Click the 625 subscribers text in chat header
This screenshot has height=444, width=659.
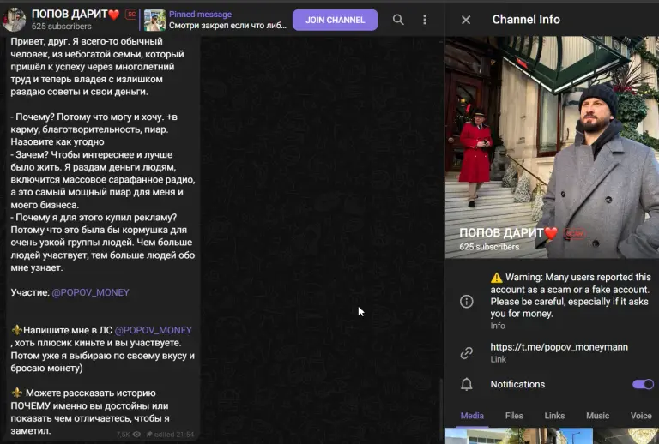tap(62, 27)
